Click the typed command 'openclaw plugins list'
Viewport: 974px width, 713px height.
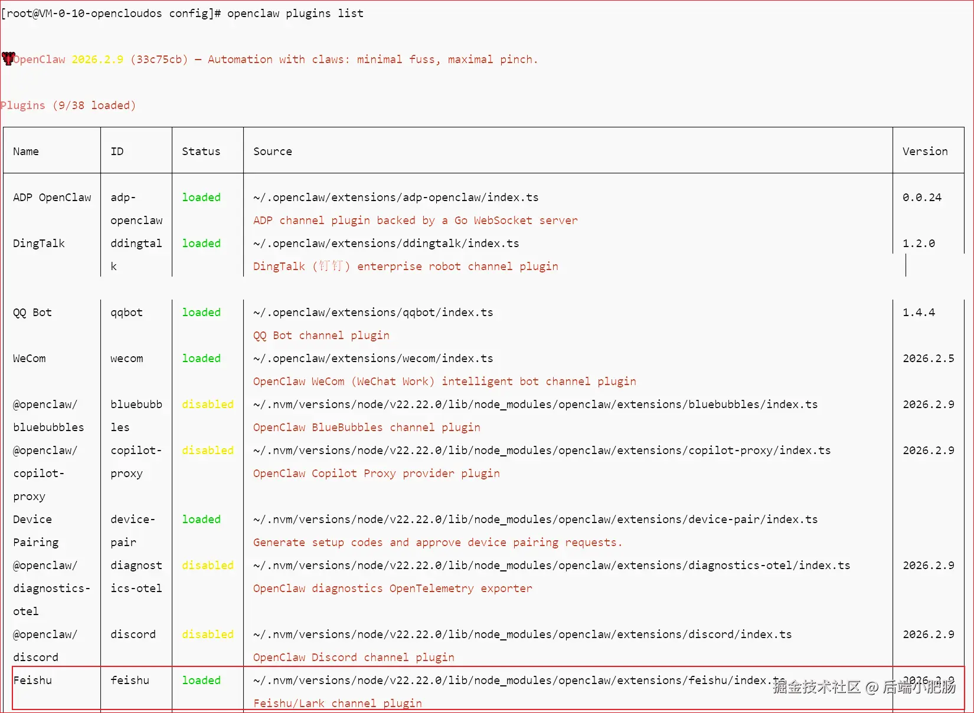[x=295, y=14]
